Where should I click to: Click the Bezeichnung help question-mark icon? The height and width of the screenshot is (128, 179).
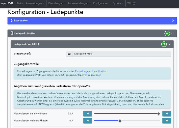click(x=30, y=54)
